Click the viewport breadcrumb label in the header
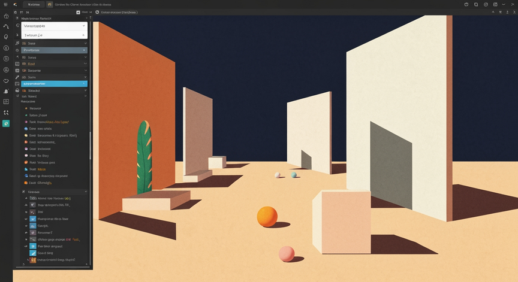 [118, 12]
